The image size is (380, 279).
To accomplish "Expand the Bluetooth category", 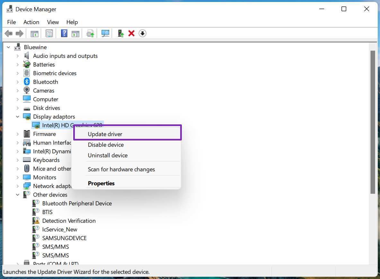I will [17, 82].
